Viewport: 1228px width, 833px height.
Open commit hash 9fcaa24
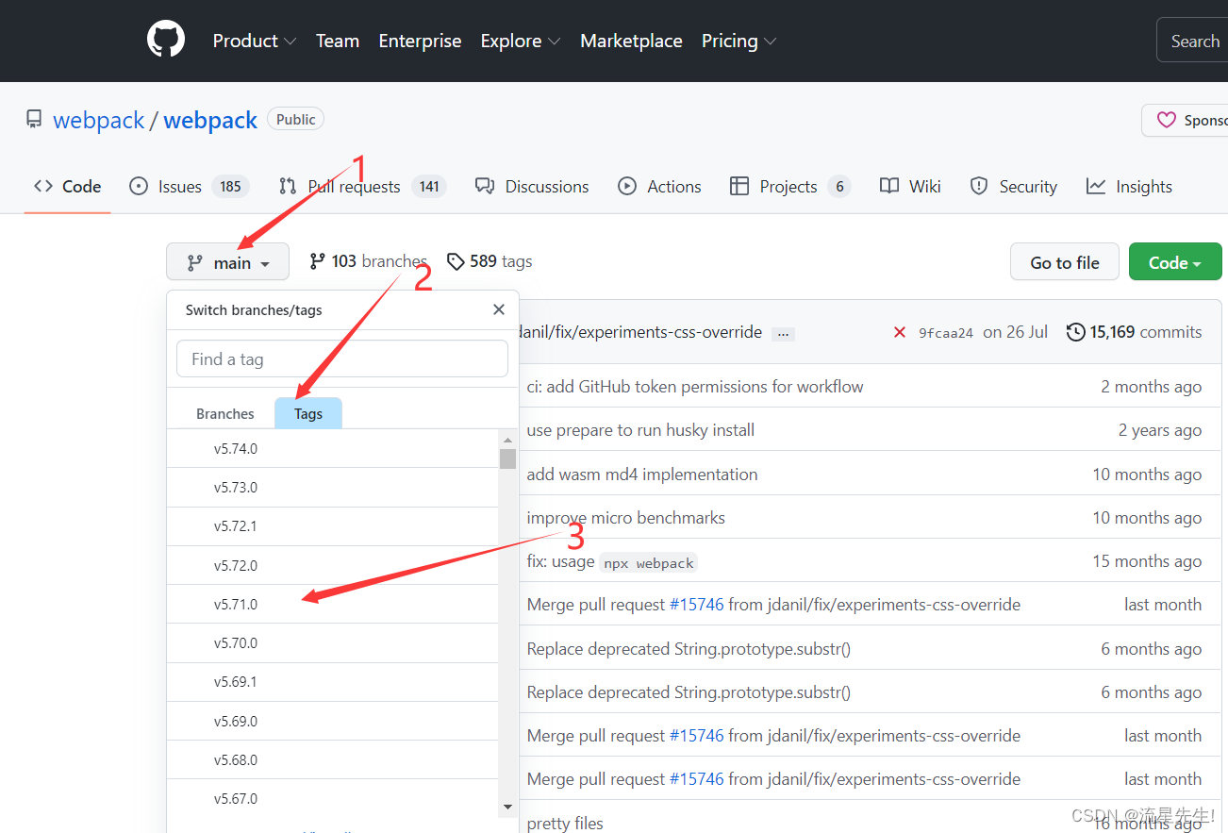pyautogui.click(x=946, y=333)
